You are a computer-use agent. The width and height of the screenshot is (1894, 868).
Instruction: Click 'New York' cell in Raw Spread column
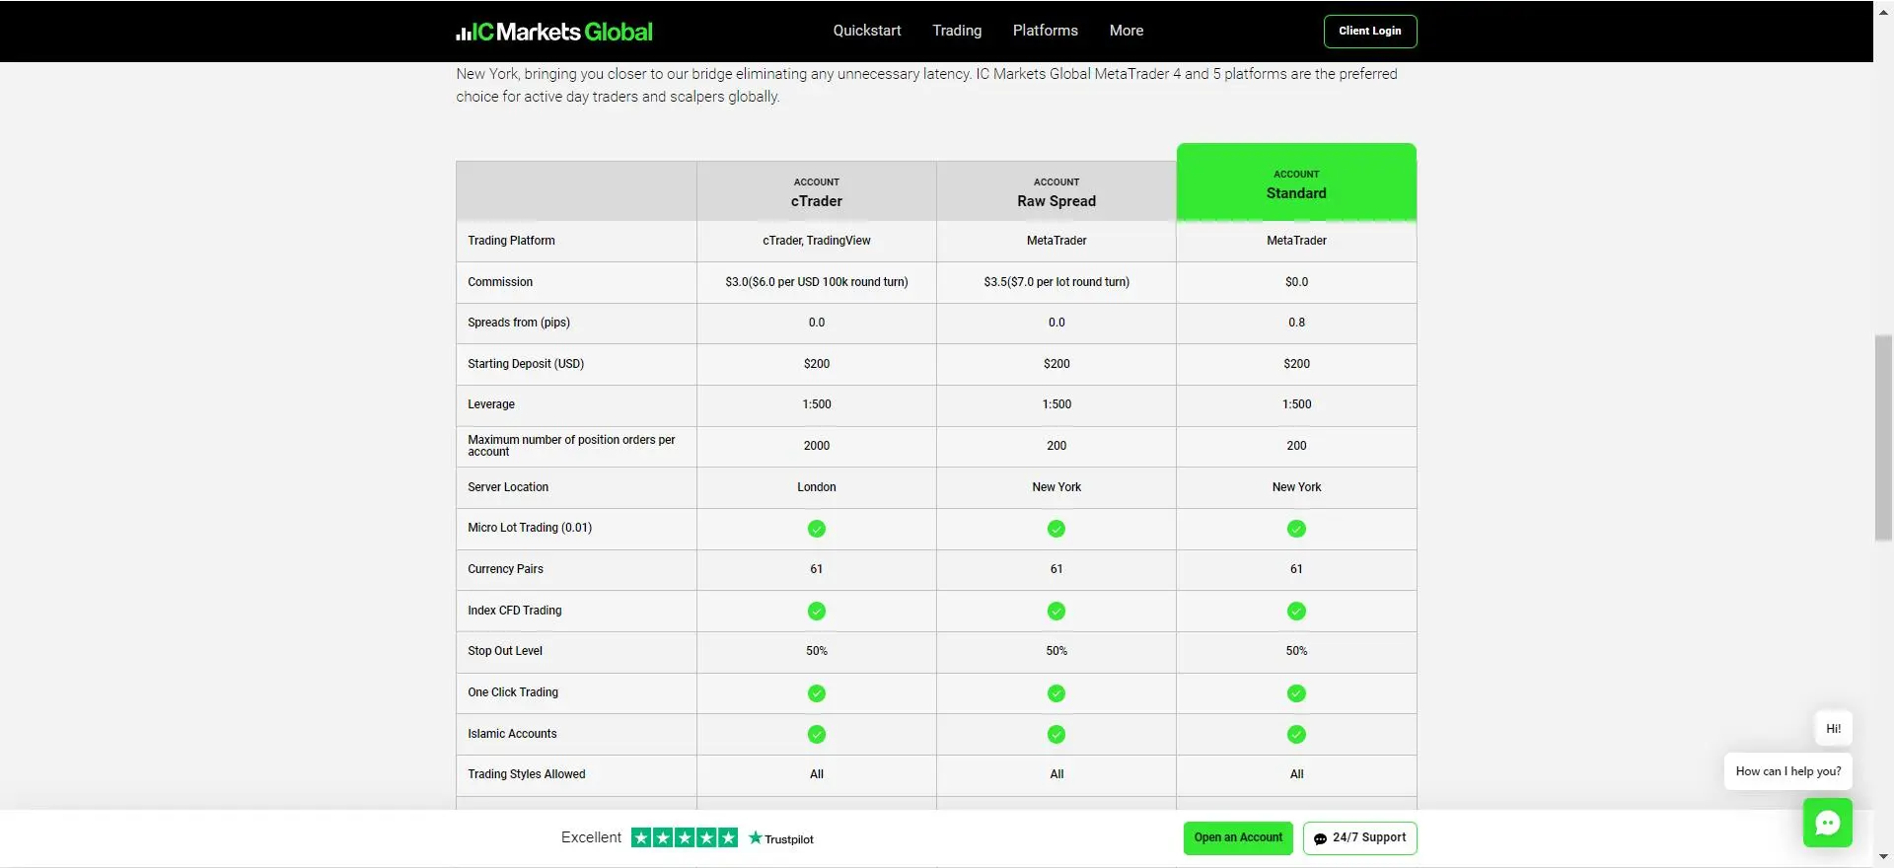1056,487
